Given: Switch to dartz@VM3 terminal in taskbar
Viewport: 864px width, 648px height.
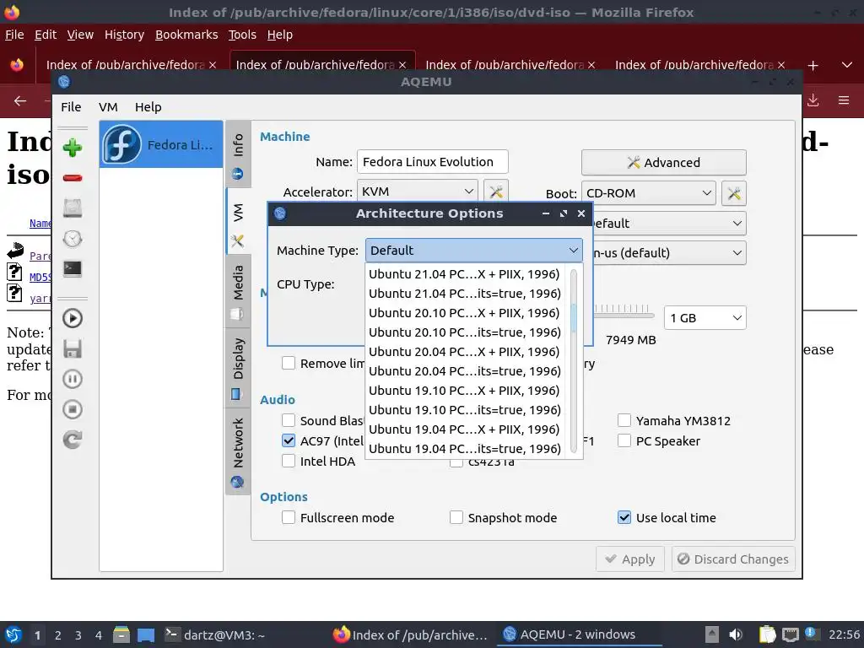Looking at the screenshot, I should click(215, 634).
